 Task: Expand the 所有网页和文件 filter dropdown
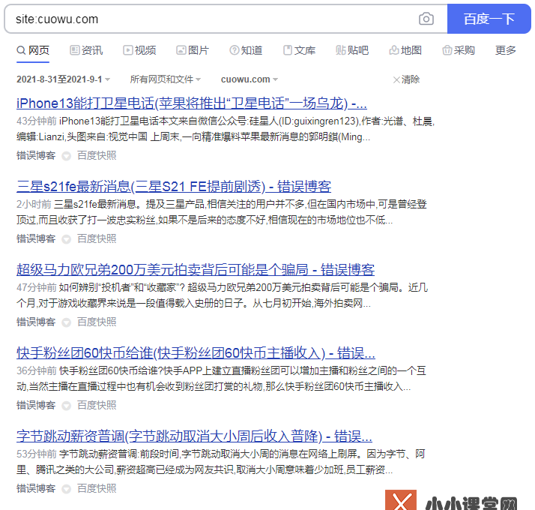coord(165,79)
